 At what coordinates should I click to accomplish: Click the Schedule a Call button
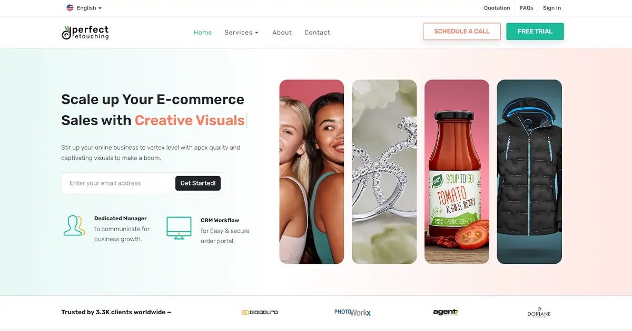tap(462, 32)
